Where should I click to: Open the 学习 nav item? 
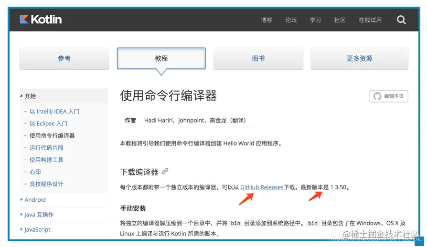pos(315,20)
